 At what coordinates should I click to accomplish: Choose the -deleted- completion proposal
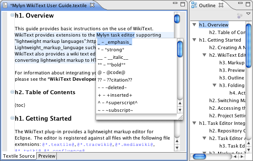136,87
